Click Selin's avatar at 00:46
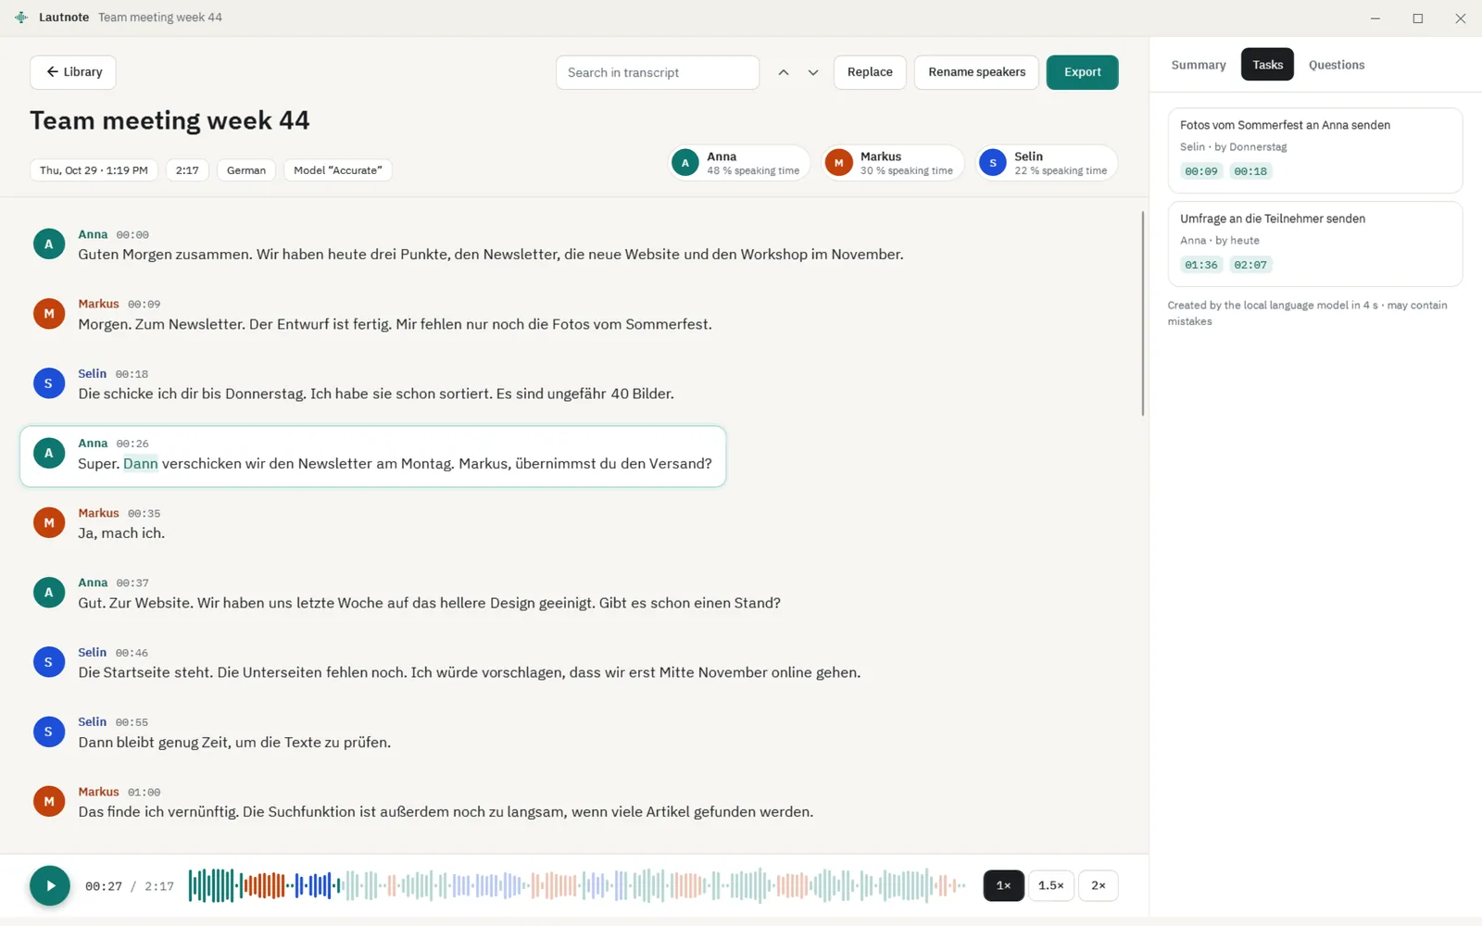1482x926 pixels. coord(49,662)
